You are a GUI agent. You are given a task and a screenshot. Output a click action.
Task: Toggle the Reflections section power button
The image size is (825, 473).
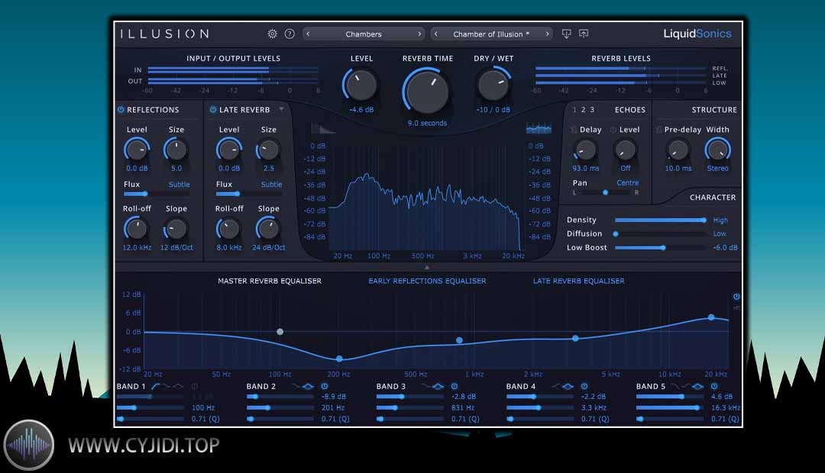121,110
